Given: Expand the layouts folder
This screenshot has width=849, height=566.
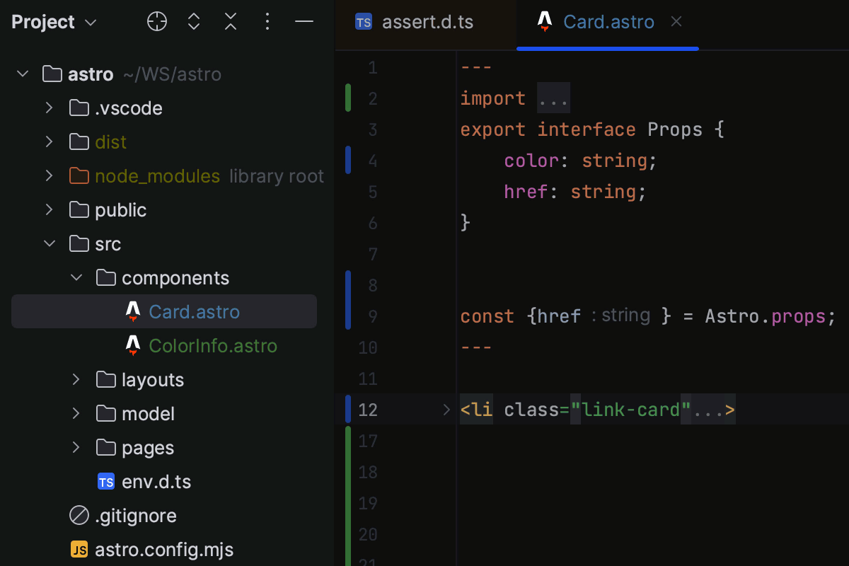Looking at the screenshot, I should pyautogui.click(x=76, y=379).
